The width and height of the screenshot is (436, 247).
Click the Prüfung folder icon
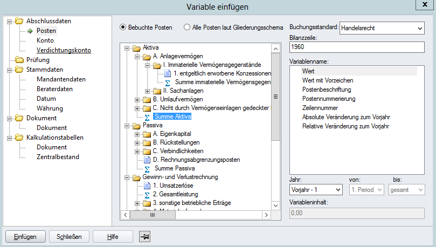click(x=19, y=60)
